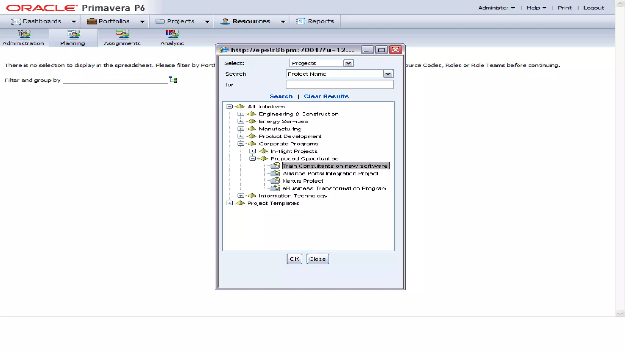Click the Engineering & Construction EPS icon
Screen dimensions: 625x351
[252, 114]
